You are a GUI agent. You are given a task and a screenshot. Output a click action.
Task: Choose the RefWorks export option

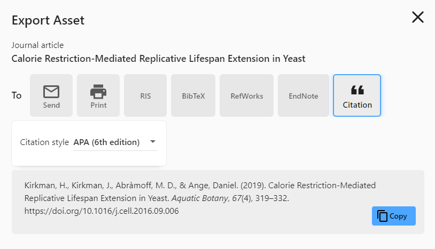click(x=246, y=96)
